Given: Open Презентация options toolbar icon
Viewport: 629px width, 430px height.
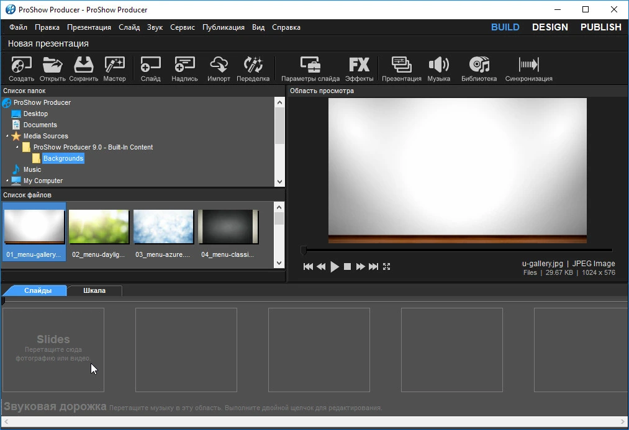Looking at the screenshot, I should 402,69.
